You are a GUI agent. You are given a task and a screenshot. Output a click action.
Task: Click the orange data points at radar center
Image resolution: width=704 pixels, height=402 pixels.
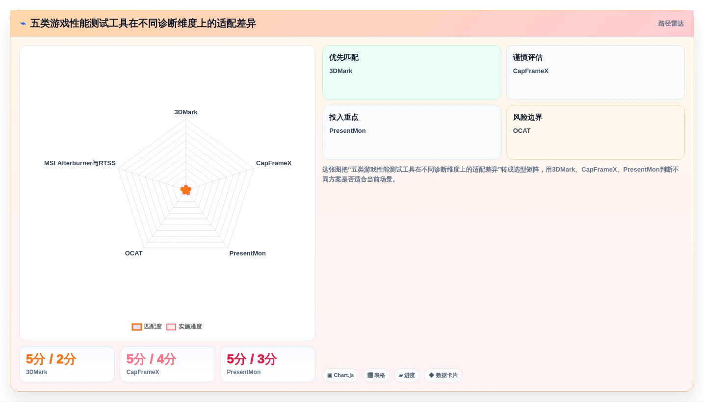point(186,190)
